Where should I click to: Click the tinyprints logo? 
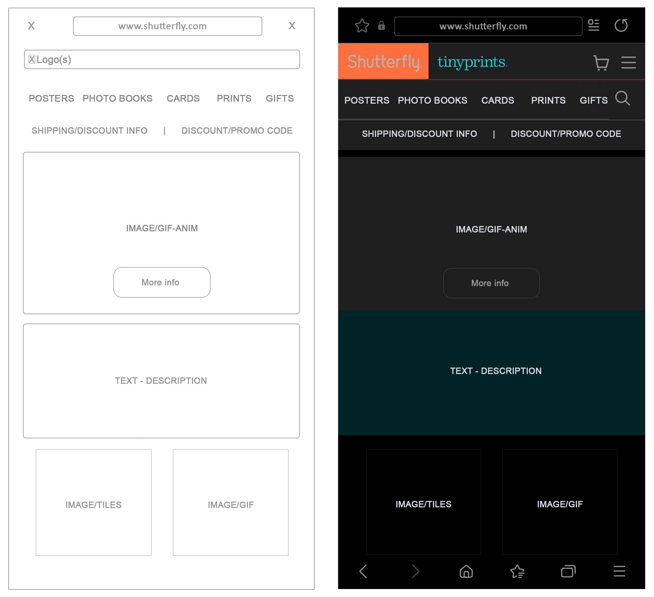click(472, 62)
